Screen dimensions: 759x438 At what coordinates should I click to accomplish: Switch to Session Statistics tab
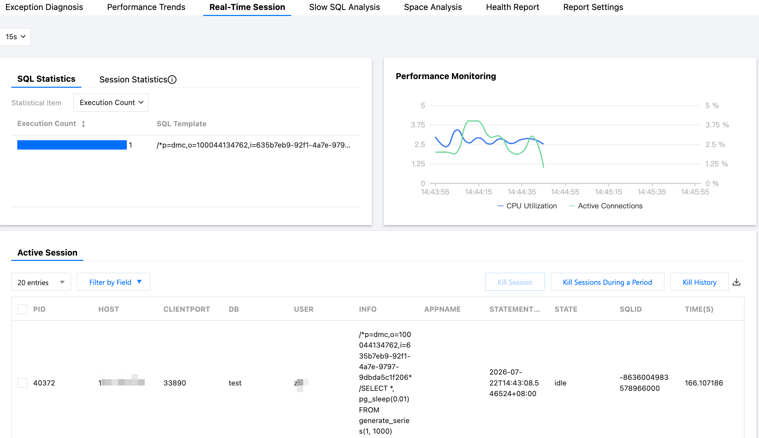point(133,79)
